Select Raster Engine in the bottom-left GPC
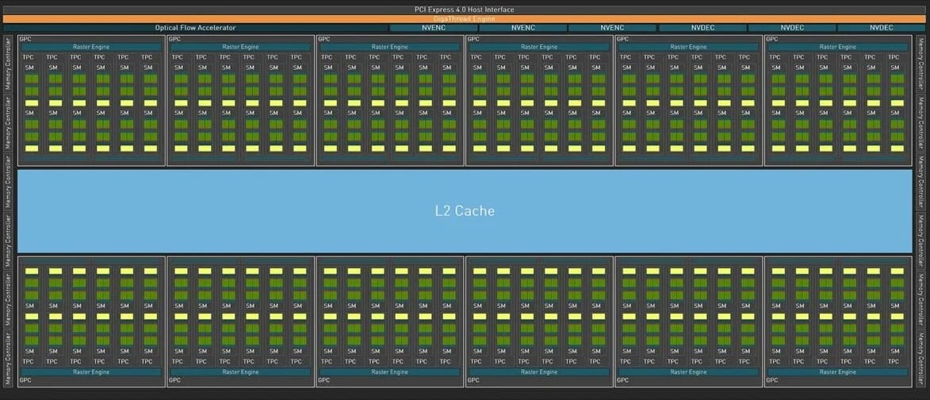 coord(90,371)
